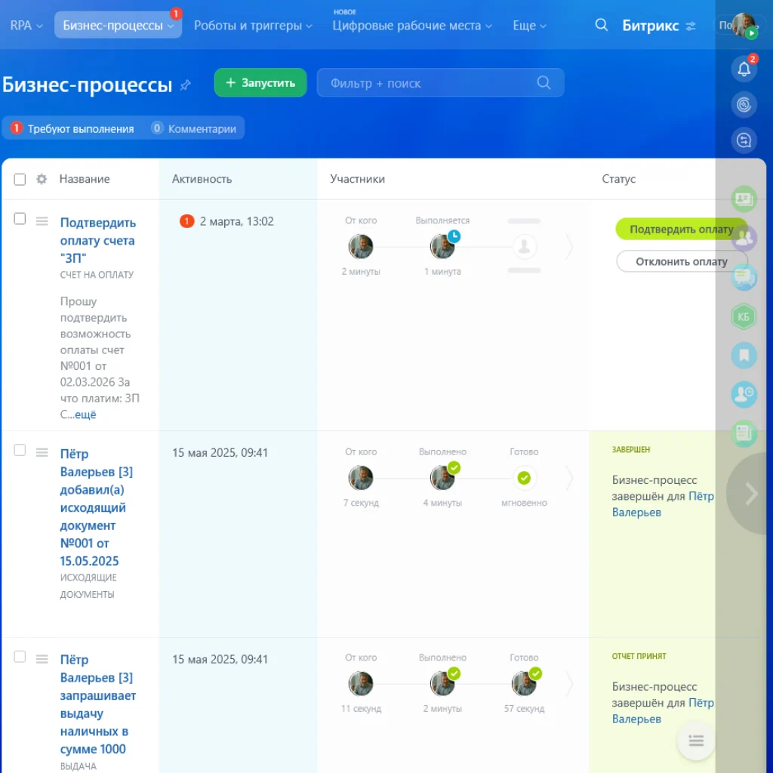Open the messenger chat icon in the sidebar
This screenshot has height=773, width=773.
pos(744,278)
